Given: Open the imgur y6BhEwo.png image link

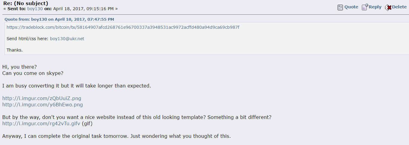Looking at the screenshot, I should pos(42,105).
